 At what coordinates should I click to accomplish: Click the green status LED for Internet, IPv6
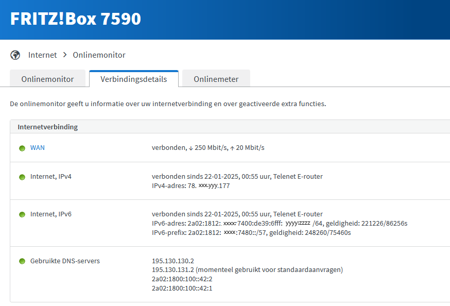pyautogui.click(x=22, y=214)
